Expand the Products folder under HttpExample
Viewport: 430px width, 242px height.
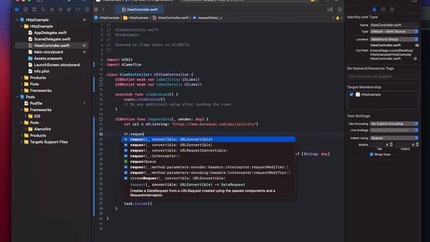[22, 78]
